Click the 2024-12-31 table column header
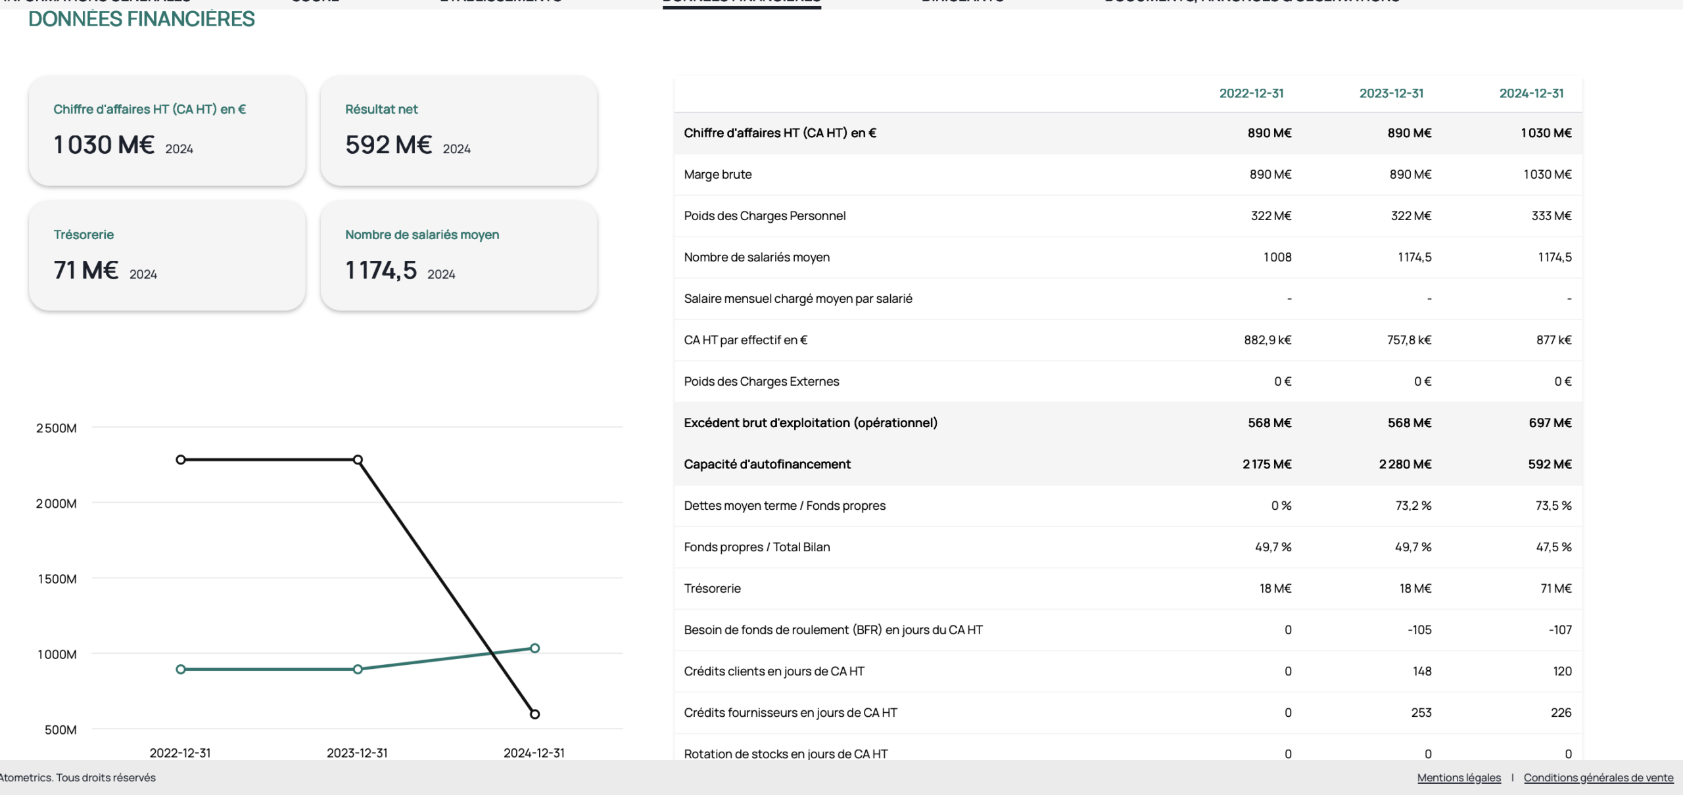Viewport: 1683px width, 795px height. (1531, 93)
